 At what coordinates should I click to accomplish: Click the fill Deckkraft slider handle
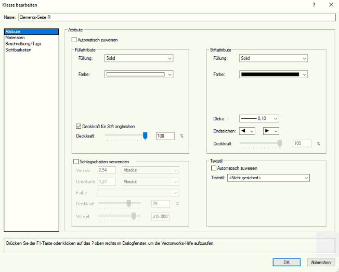[x=145, y=136]
